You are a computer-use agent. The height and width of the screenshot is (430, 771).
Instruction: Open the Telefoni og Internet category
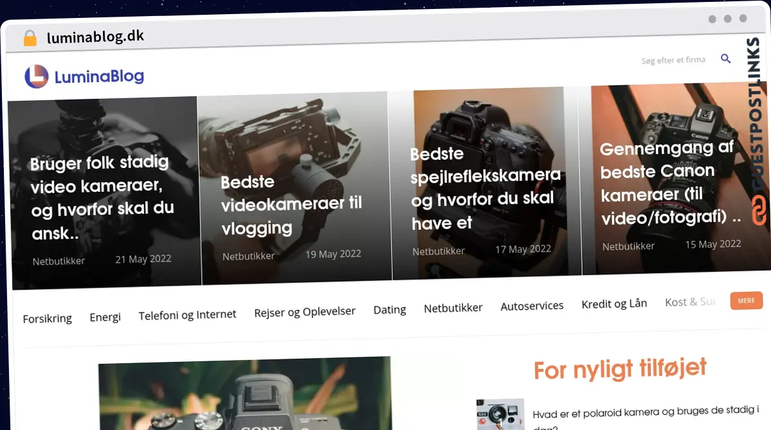tap(188, 314)
